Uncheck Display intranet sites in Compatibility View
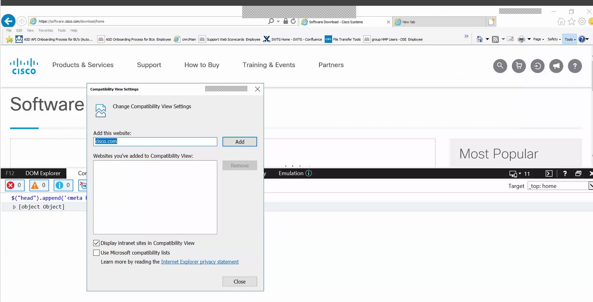593x302 pixels. pyautogui.click(x=96, y=243)
